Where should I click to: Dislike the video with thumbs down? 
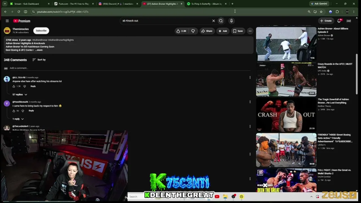pos(193,31)
